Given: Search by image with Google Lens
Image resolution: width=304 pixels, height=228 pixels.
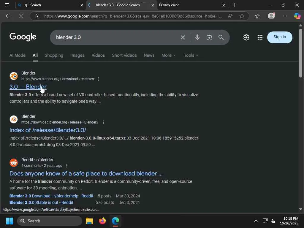Looking at the screenshot, I should tap(209, 37).
